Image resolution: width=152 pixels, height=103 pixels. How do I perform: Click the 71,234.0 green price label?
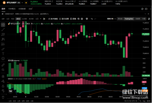146,34
